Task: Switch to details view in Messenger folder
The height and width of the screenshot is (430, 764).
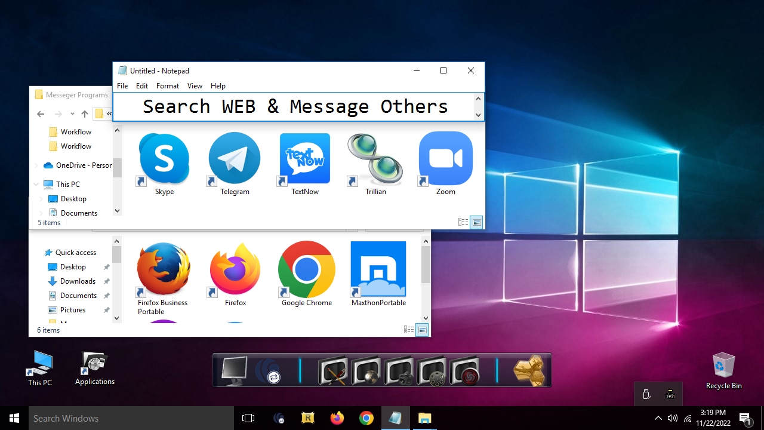Action: (463, 222)
